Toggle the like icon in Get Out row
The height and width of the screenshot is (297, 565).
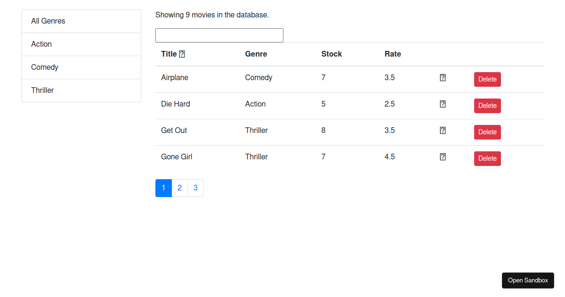coord(443,131)
